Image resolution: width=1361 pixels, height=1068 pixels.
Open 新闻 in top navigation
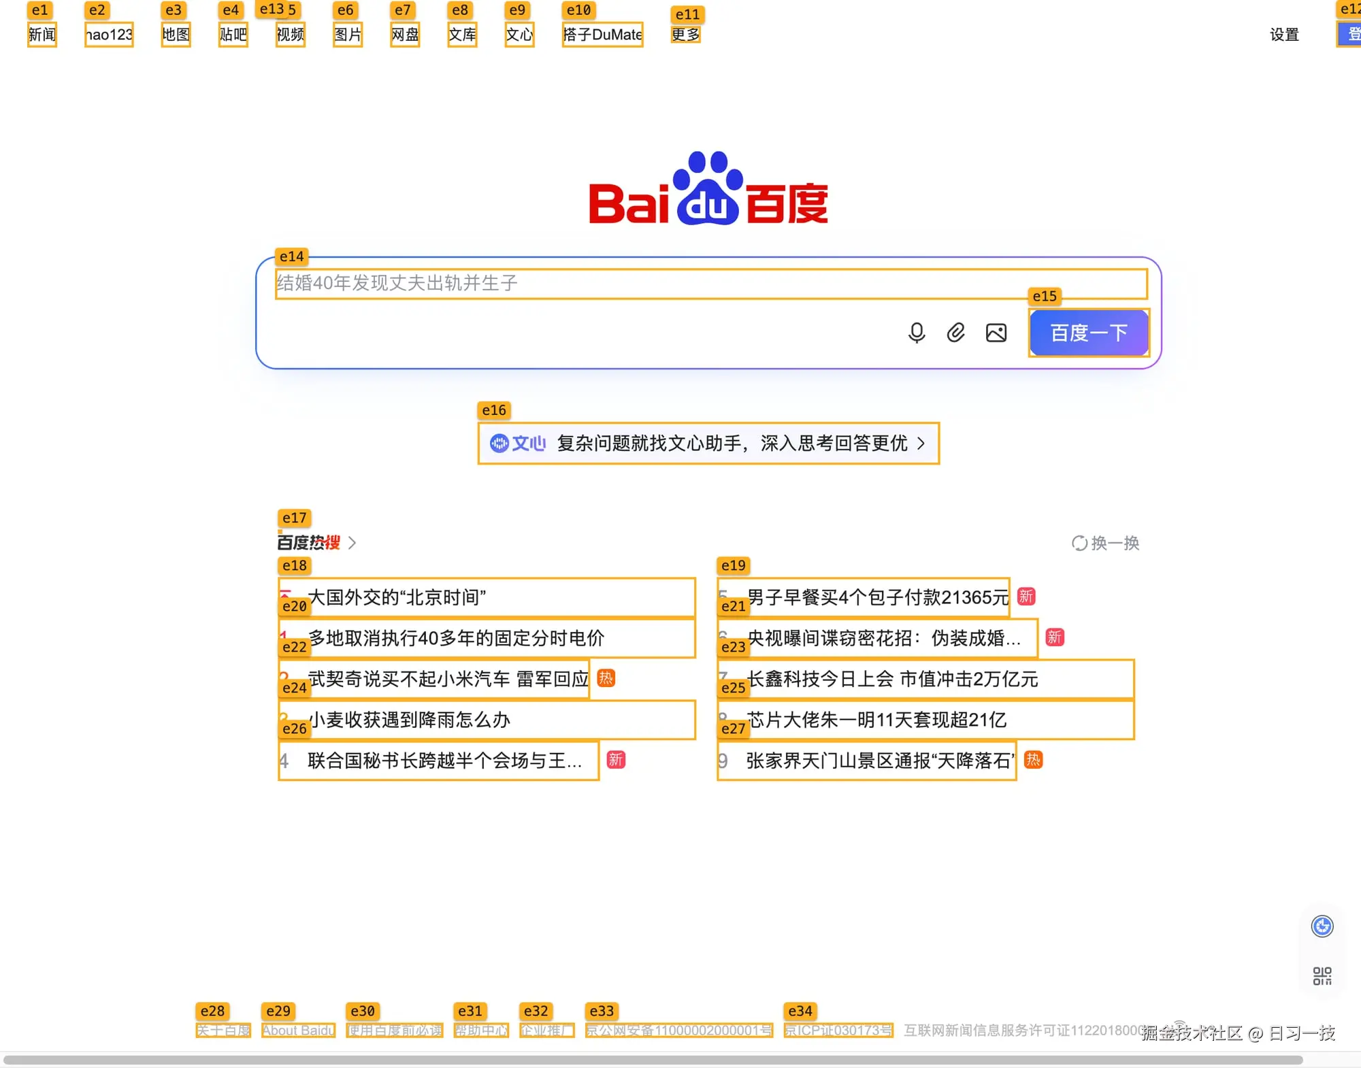[x=42, y=34]
